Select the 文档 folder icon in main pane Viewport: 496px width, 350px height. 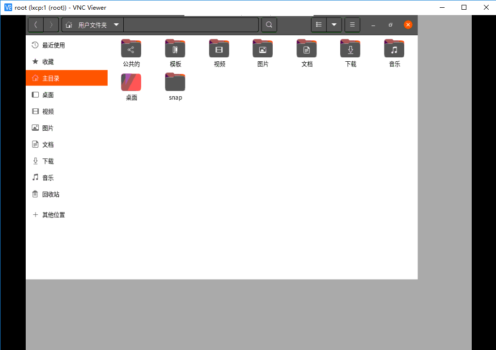[x=307, y=49]
